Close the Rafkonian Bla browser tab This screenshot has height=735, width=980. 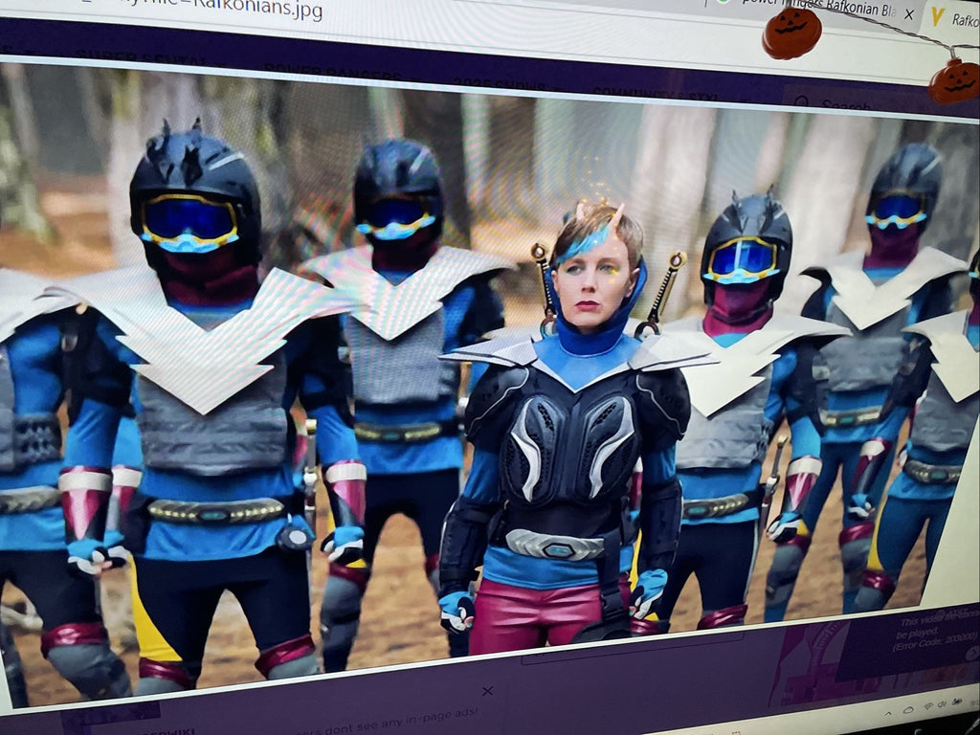[x=909, y=13]
